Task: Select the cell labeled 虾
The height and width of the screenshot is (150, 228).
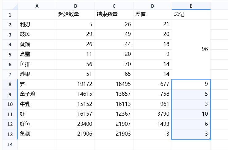Action: click(37, 114)
